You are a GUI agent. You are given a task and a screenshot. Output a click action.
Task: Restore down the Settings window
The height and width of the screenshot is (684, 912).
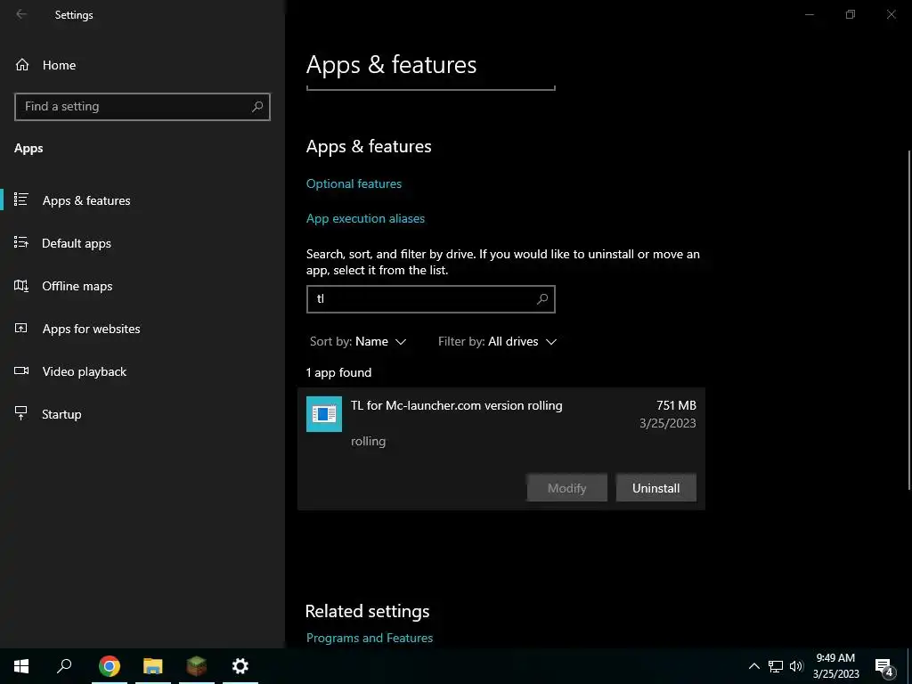pos(851,14)
